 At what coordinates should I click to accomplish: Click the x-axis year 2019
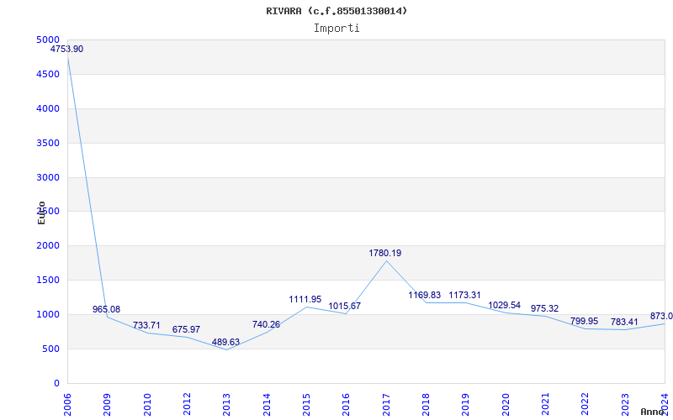(466, 404)
